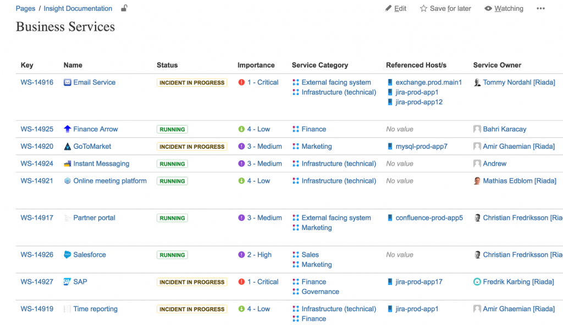
Task: Open the Andrew service owner link
Action: pyautogui.click(x=494, y=164)
